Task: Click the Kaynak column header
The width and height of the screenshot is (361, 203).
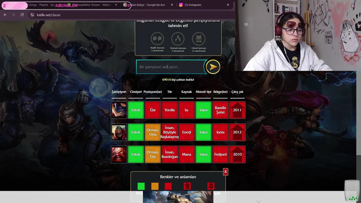Action: click(186, 92)
